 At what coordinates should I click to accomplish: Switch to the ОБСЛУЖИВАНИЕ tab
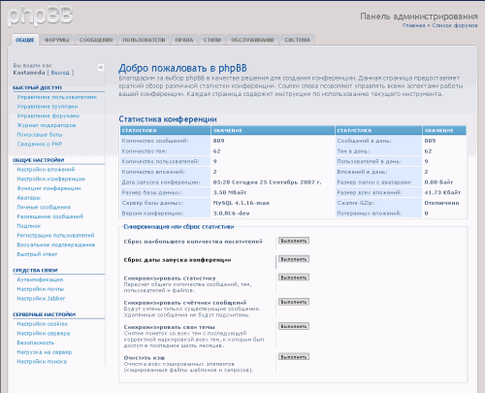pos(252,40)
